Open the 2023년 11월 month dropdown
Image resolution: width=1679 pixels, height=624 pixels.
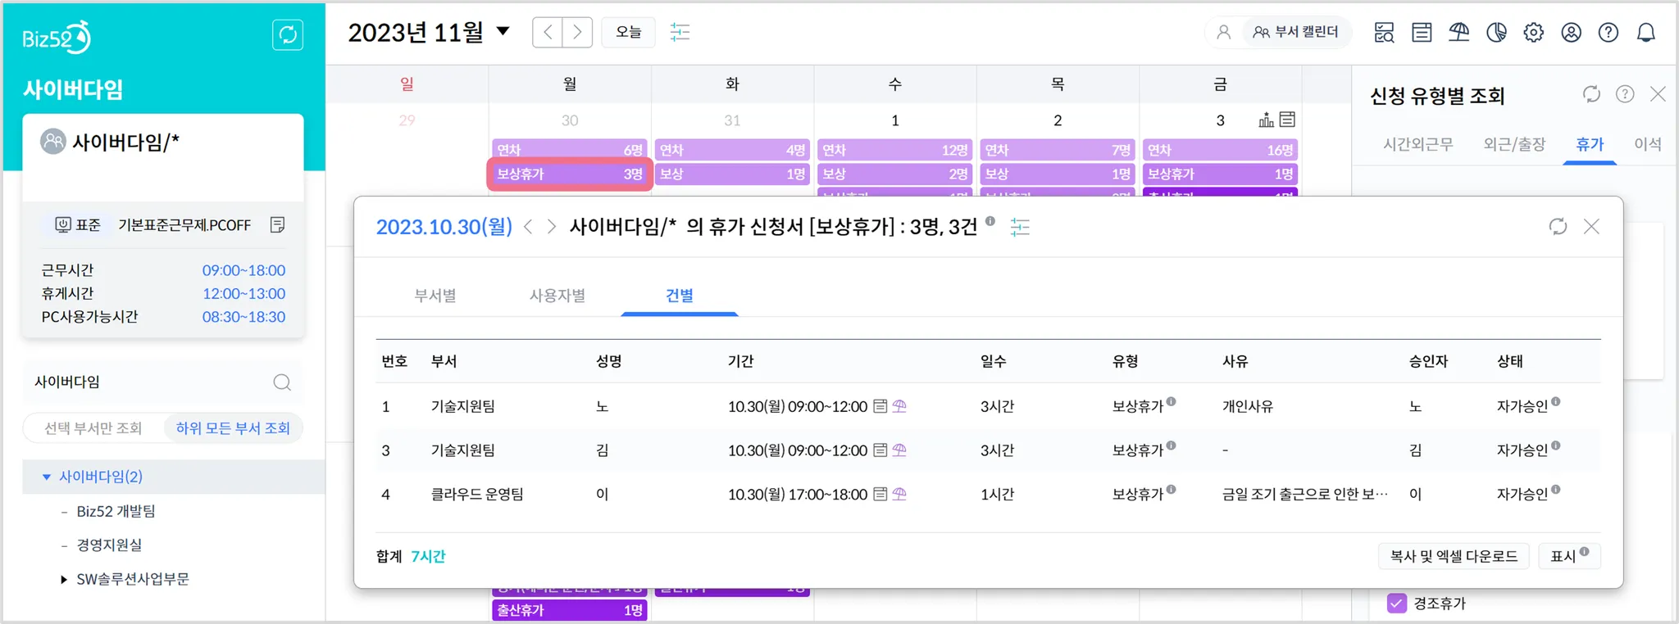(x=503, y=32)
